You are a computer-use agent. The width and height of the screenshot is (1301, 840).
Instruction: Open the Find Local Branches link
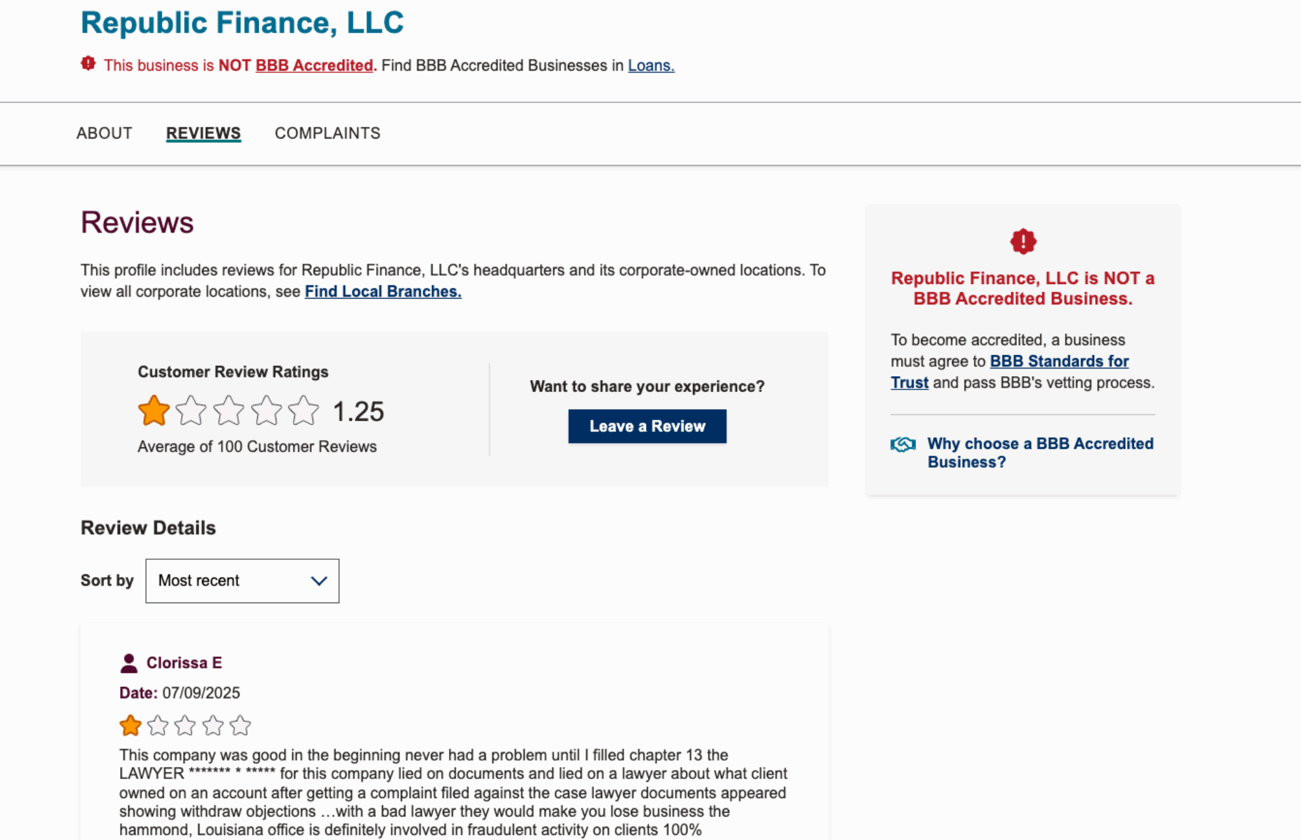381,291
